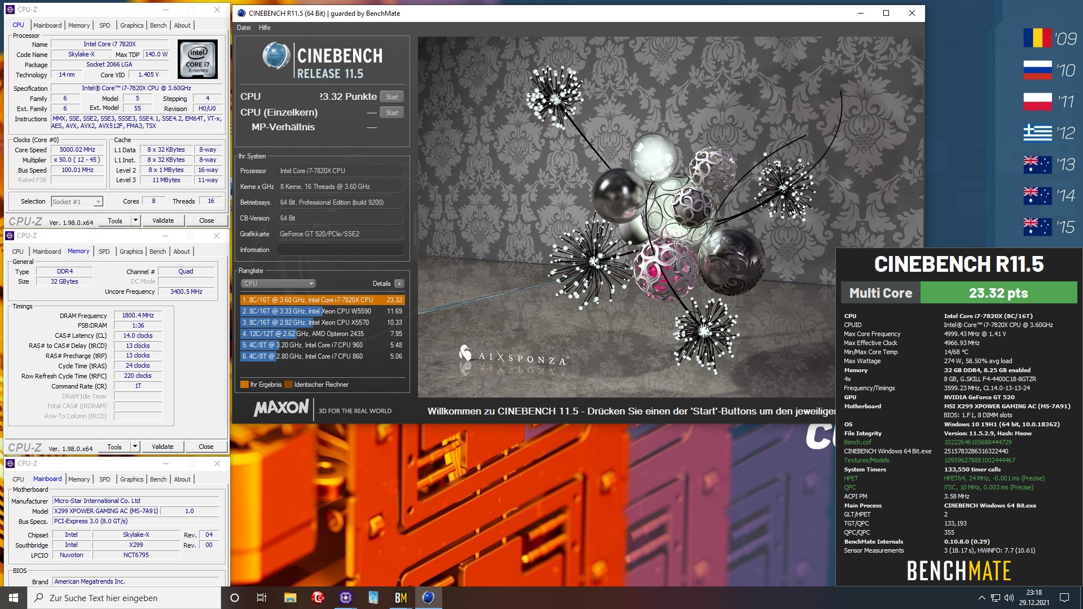The height and width of the screenshot is (609, 1083).
Task: Start the CPU (Einzelkern) benchmark
Action: (392, 112)
